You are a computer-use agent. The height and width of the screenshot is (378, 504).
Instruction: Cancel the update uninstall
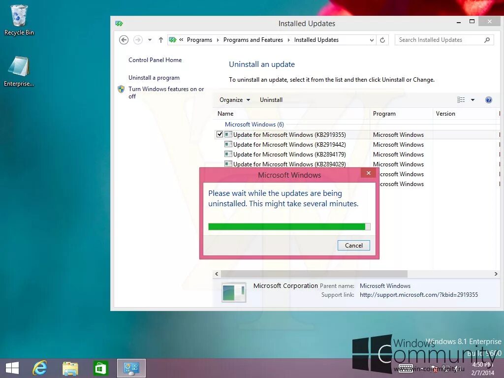[353, 246]
